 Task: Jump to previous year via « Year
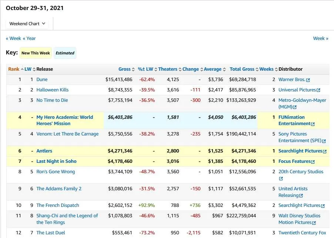[29, 38]
